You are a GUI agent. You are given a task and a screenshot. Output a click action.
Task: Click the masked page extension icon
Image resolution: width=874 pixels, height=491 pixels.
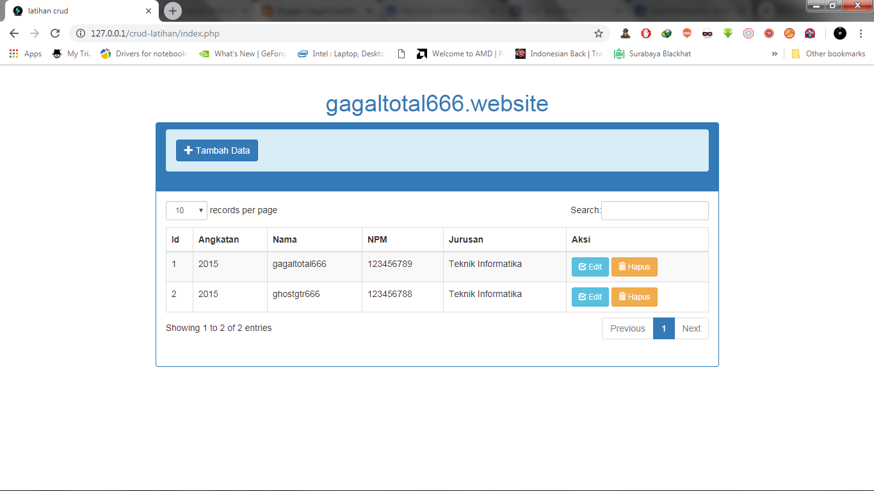tap(708, 33)
